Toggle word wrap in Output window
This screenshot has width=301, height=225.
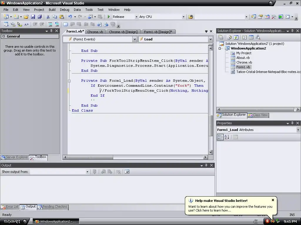(x=127, y=172)
